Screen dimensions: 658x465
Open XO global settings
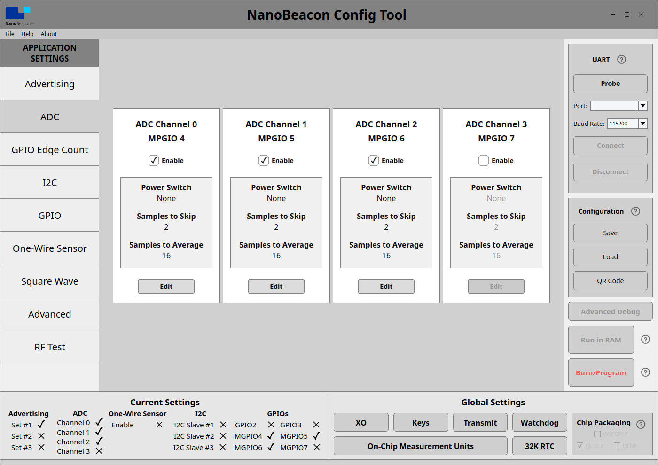[x=361, y=422]
